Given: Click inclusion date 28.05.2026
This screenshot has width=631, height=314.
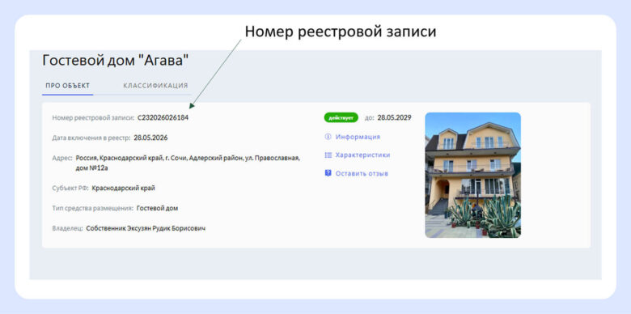Looking at the screenshot, I should point(151,138).
